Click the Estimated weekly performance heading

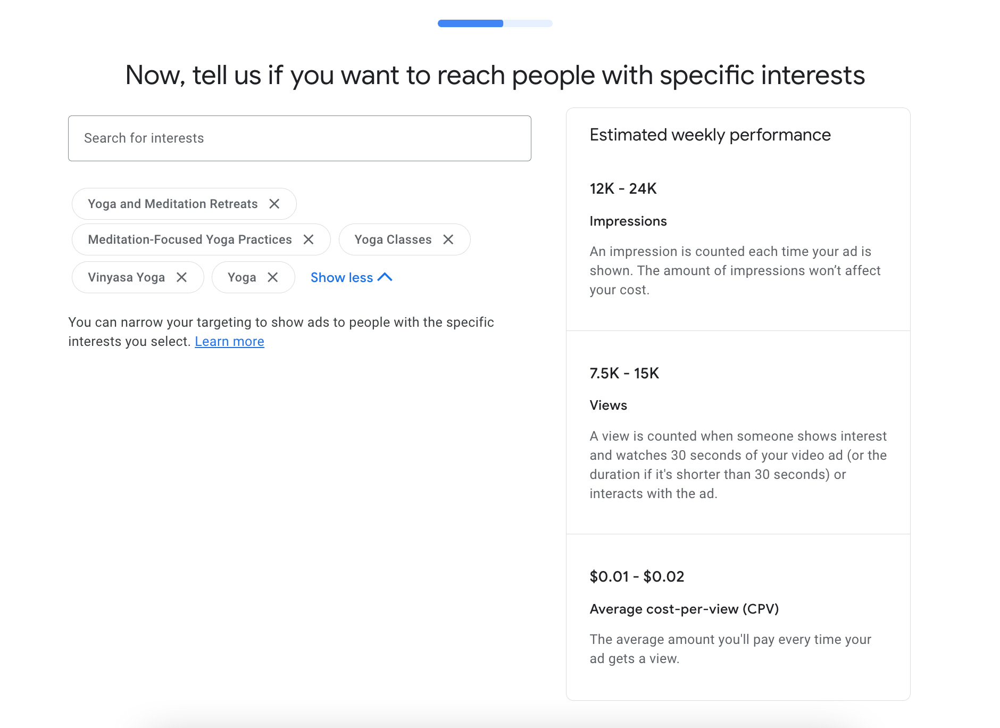point(710,135)
